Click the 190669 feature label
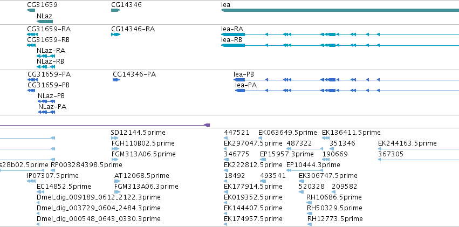The height and width of the screenshot is (227, 459). [x=335, y=154]
